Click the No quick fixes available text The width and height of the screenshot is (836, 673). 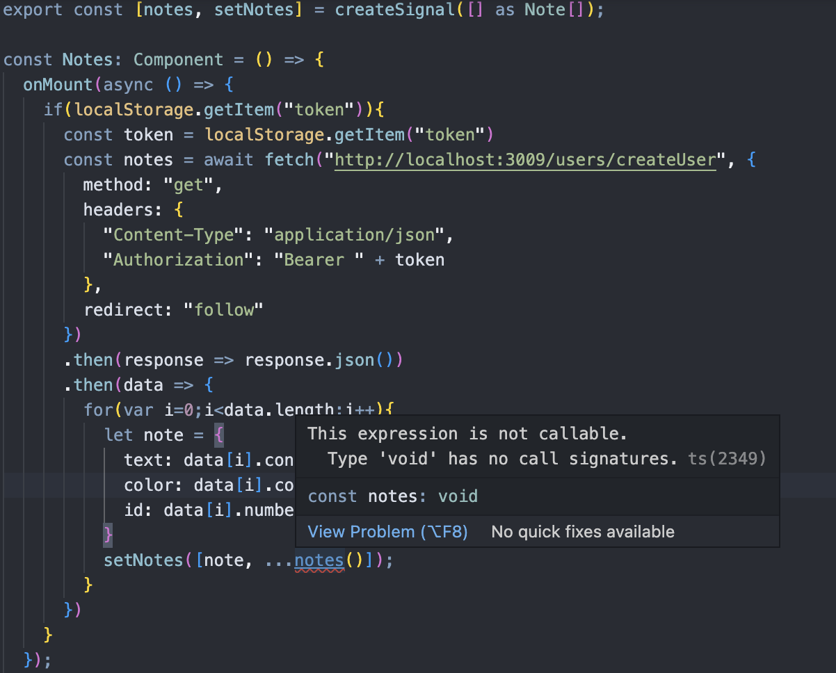(x=583, y=532)
